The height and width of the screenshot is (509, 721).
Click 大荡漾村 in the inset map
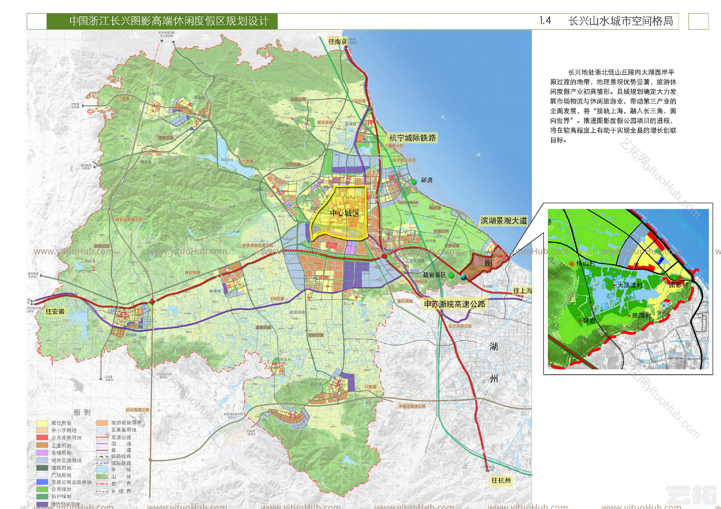coord(630,285)
